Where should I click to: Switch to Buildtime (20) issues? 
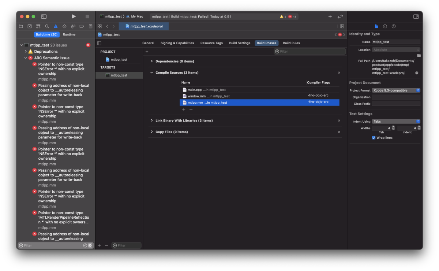[46, 34]
